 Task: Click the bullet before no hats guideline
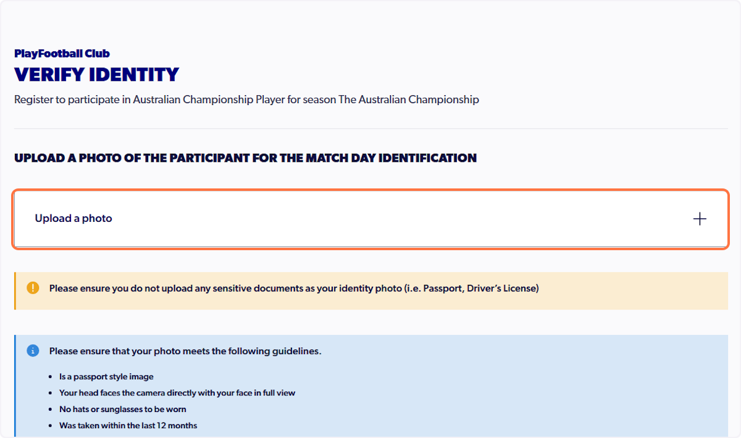click(x=50, y=410)
